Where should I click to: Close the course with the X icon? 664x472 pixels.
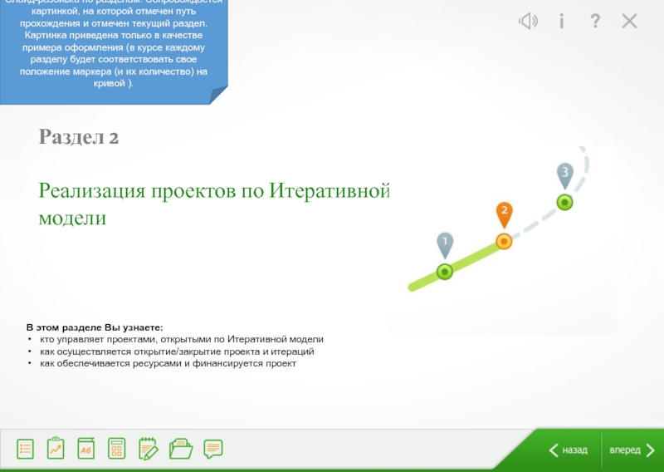630,22
